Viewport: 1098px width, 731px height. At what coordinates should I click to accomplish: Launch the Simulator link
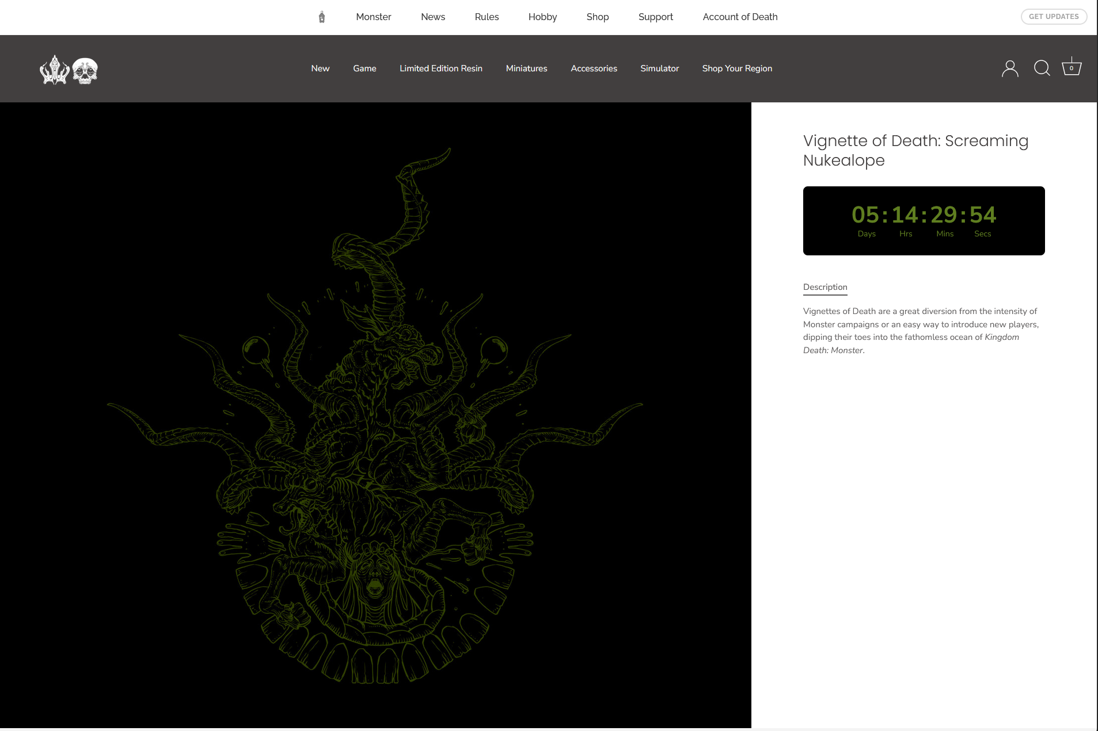660,68
